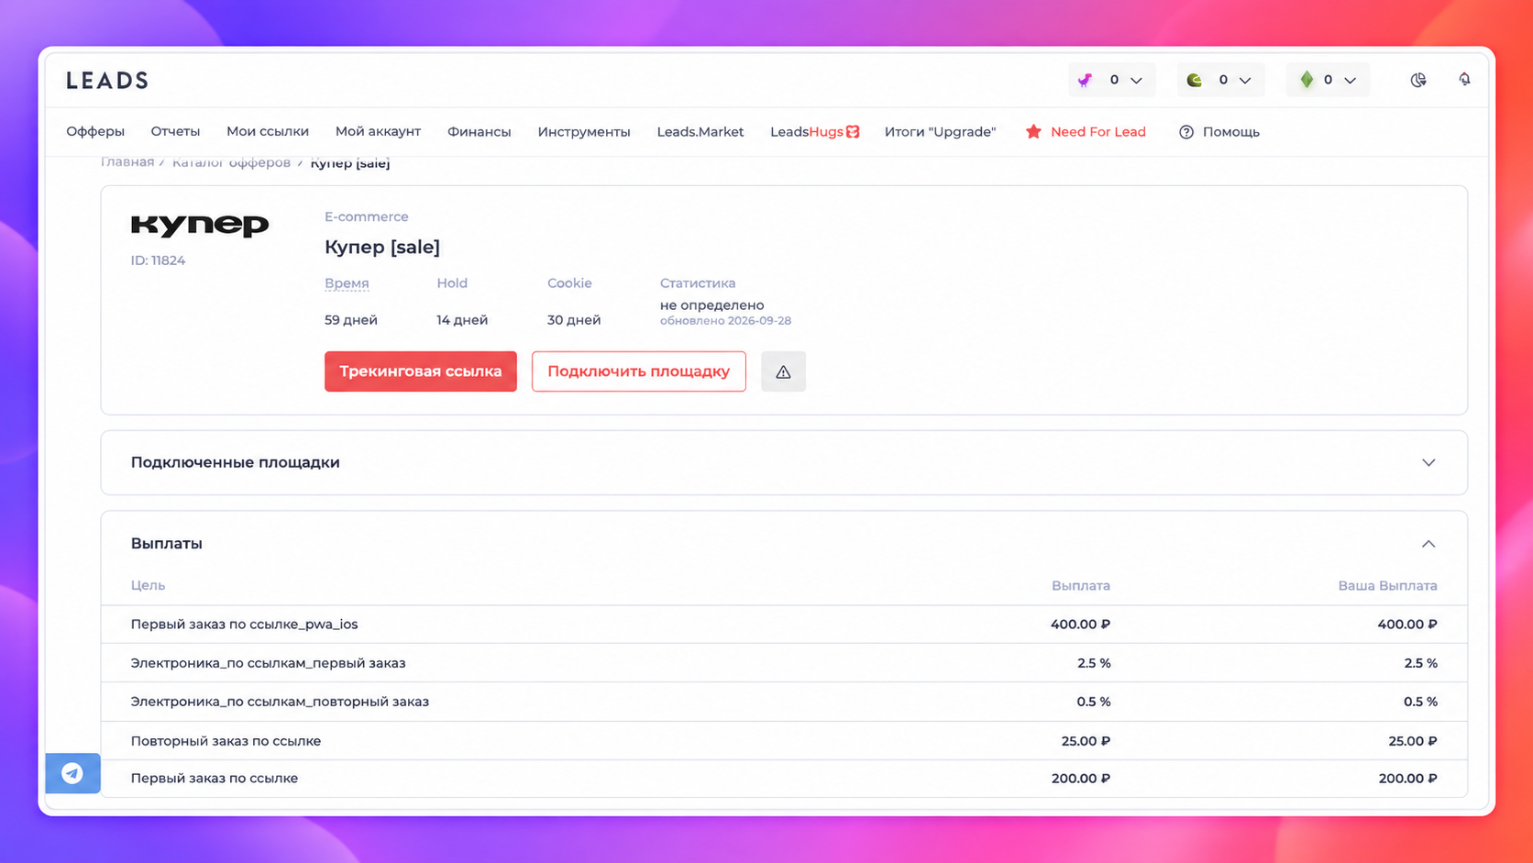Go to Мои ссылки
The image size is (1533, 863).
tap(268, 132)
